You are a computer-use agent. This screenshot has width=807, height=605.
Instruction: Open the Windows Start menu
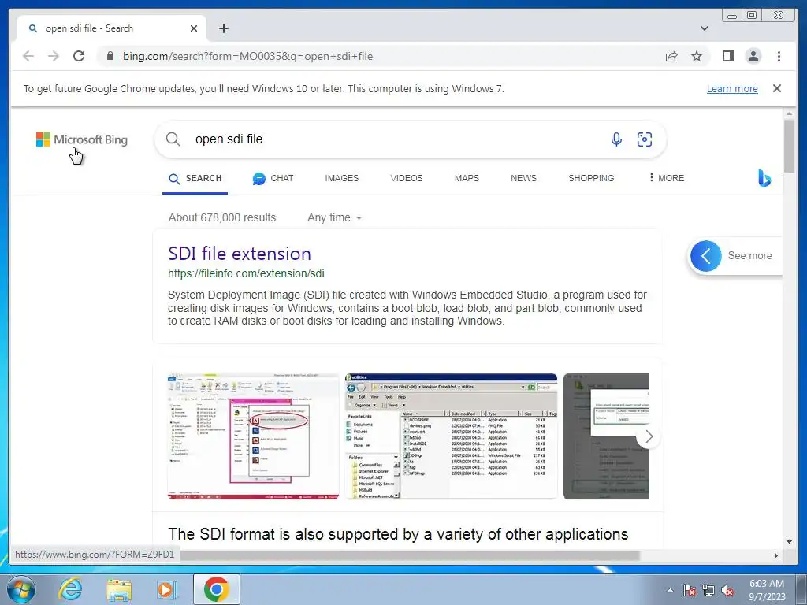pos(20,589)
